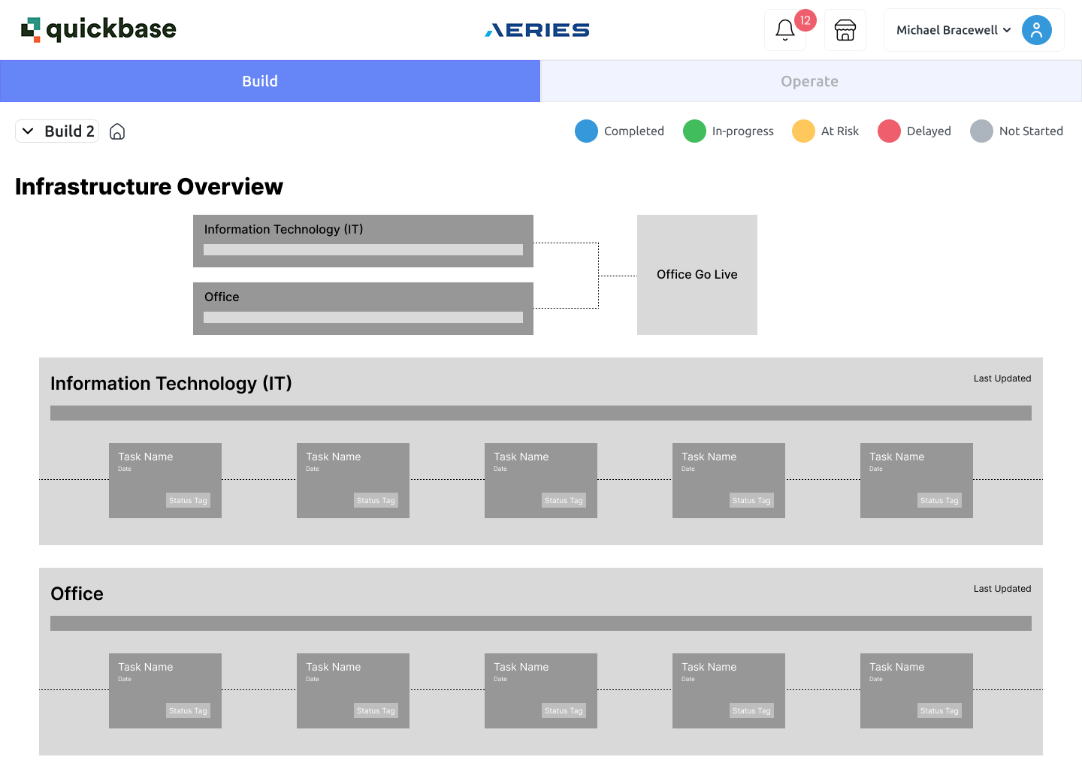Viewport: 1082px width, 769px height.
Task: Open the marketplace storefront icon
Action: [845, 30]
